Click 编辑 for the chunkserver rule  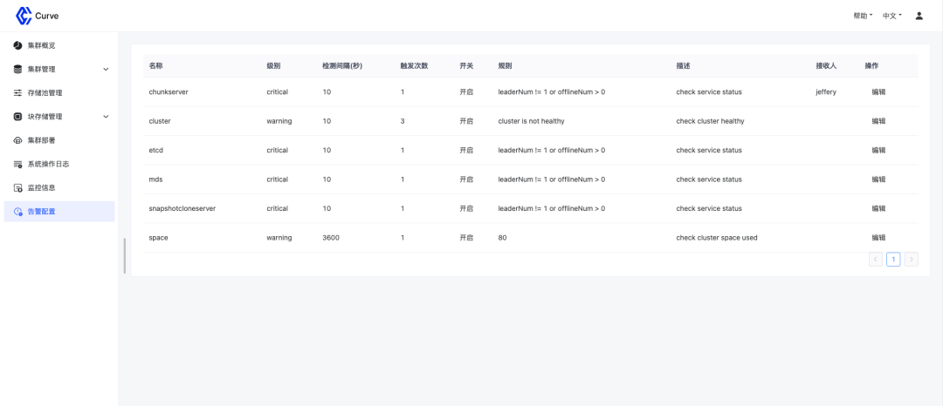coord(878,92)
